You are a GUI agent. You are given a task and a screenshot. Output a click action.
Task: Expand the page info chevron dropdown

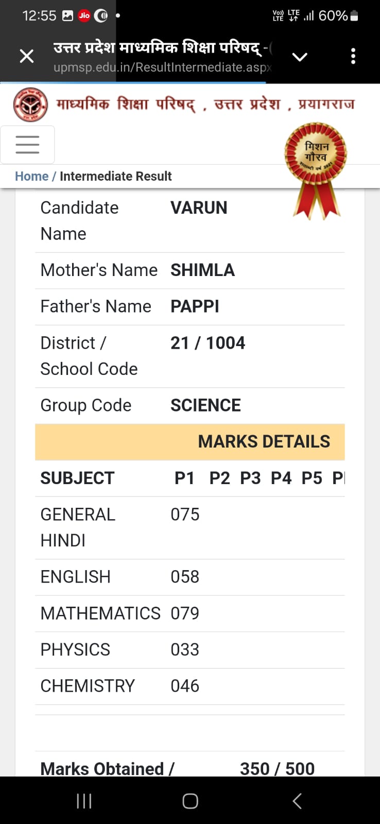point(300,57)
